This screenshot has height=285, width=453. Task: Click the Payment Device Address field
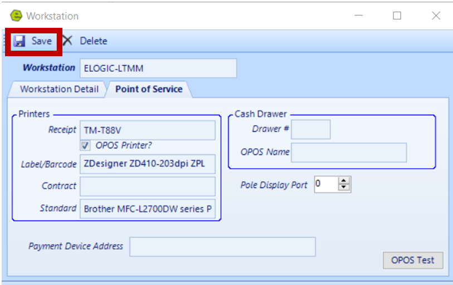click(222, 247)
